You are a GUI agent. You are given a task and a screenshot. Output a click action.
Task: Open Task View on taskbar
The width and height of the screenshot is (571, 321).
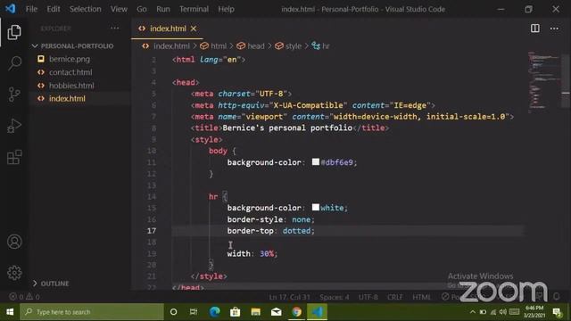coord(194,312)
